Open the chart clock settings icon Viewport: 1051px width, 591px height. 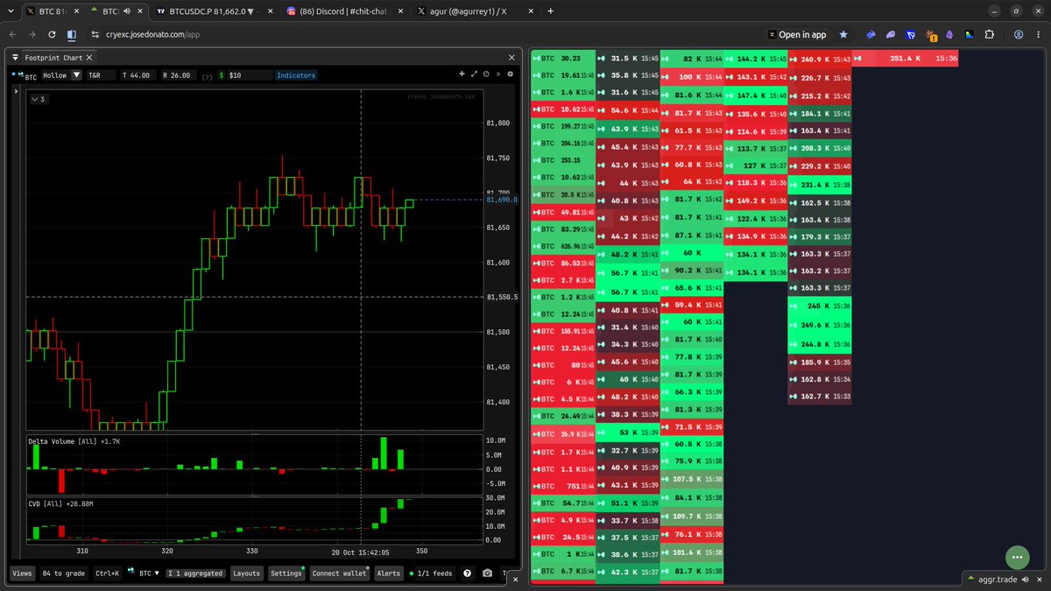click(486, 74)
